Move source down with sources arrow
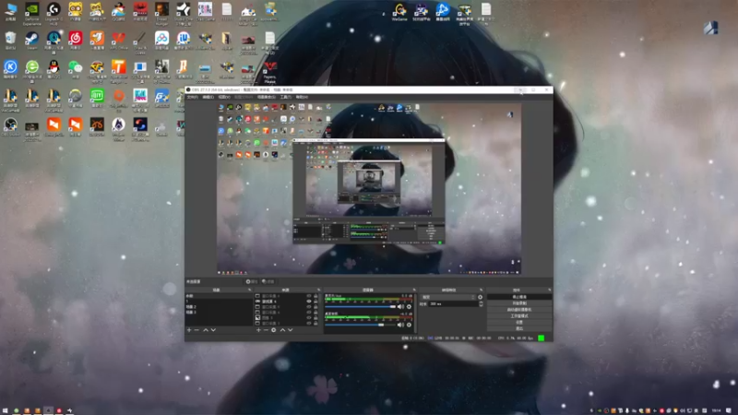This screenshot has width=738, height=415. click(291, 330)
